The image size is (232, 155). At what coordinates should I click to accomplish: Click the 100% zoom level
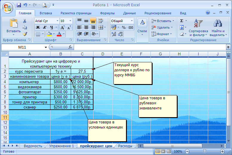[178, 151]
